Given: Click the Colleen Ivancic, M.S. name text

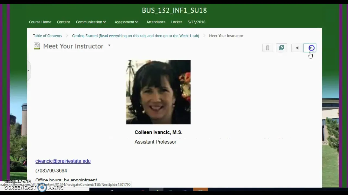Looking at the screenshot, I should coord(158,132).
